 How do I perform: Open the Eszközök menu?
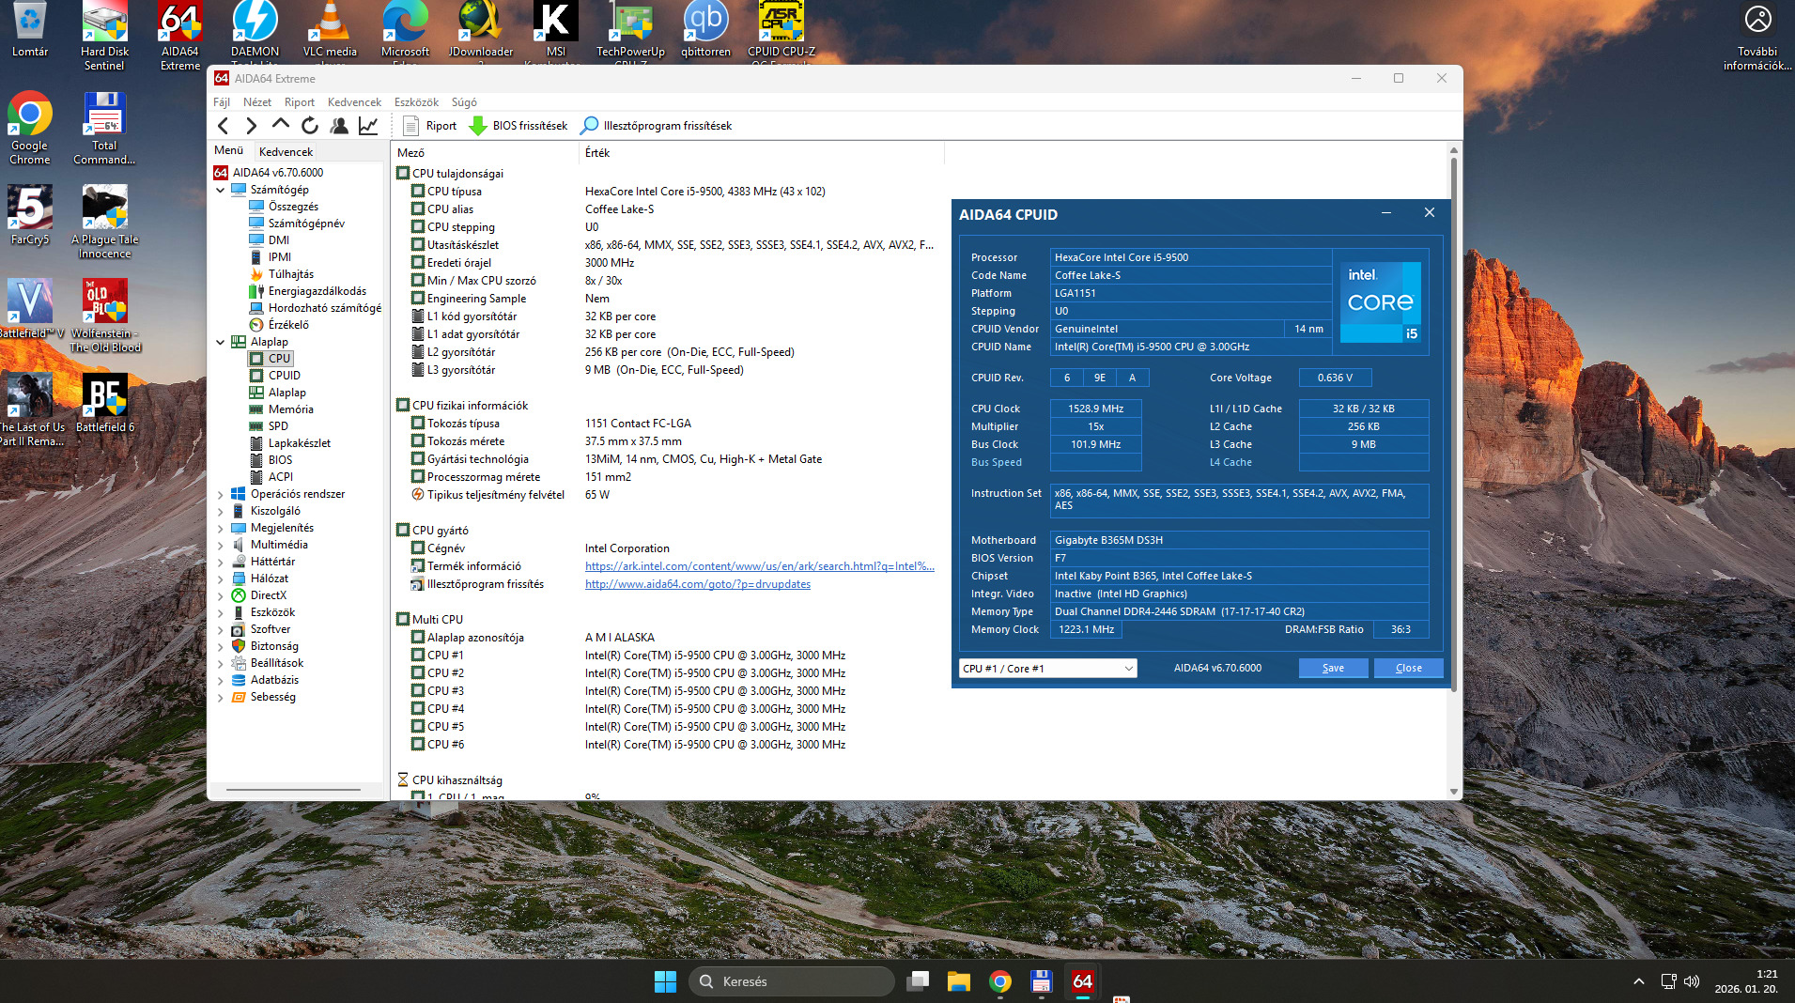pyautogui.click(x=416, y=102)
